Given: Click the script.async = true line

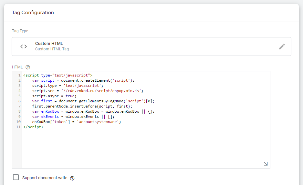Looking at the screenshot, I should [x=54, y=96].
